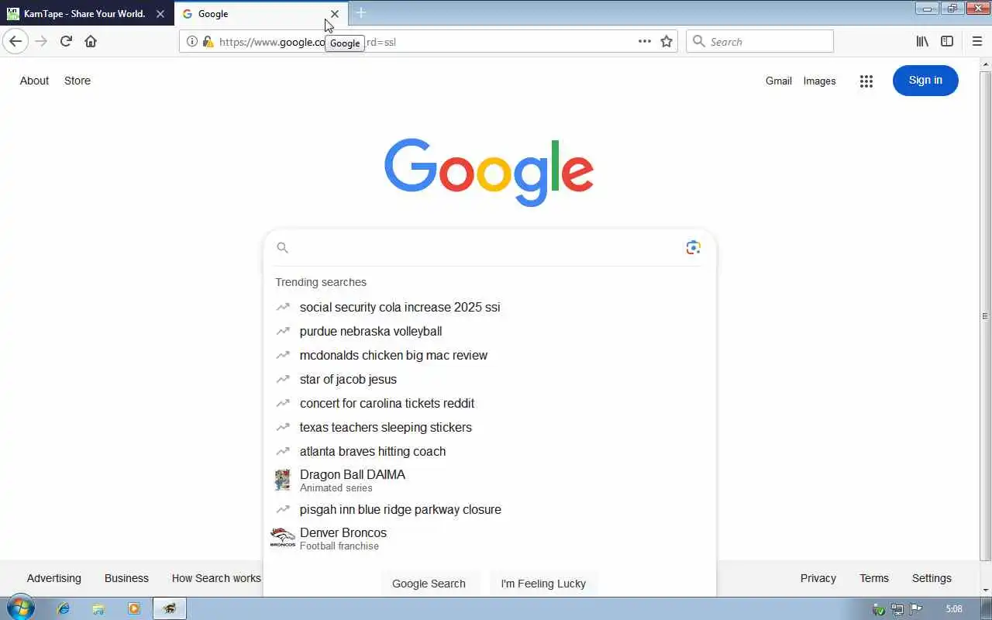Open a new tab with plus button
This screenshot has height=620, width=992.
pyautogui.click(x=361, y=13)
